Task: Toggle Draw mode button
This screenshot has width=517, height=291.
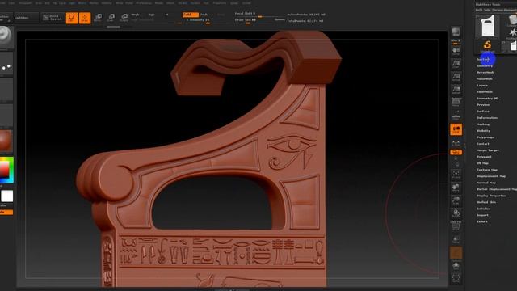Action: pos(85,18)
